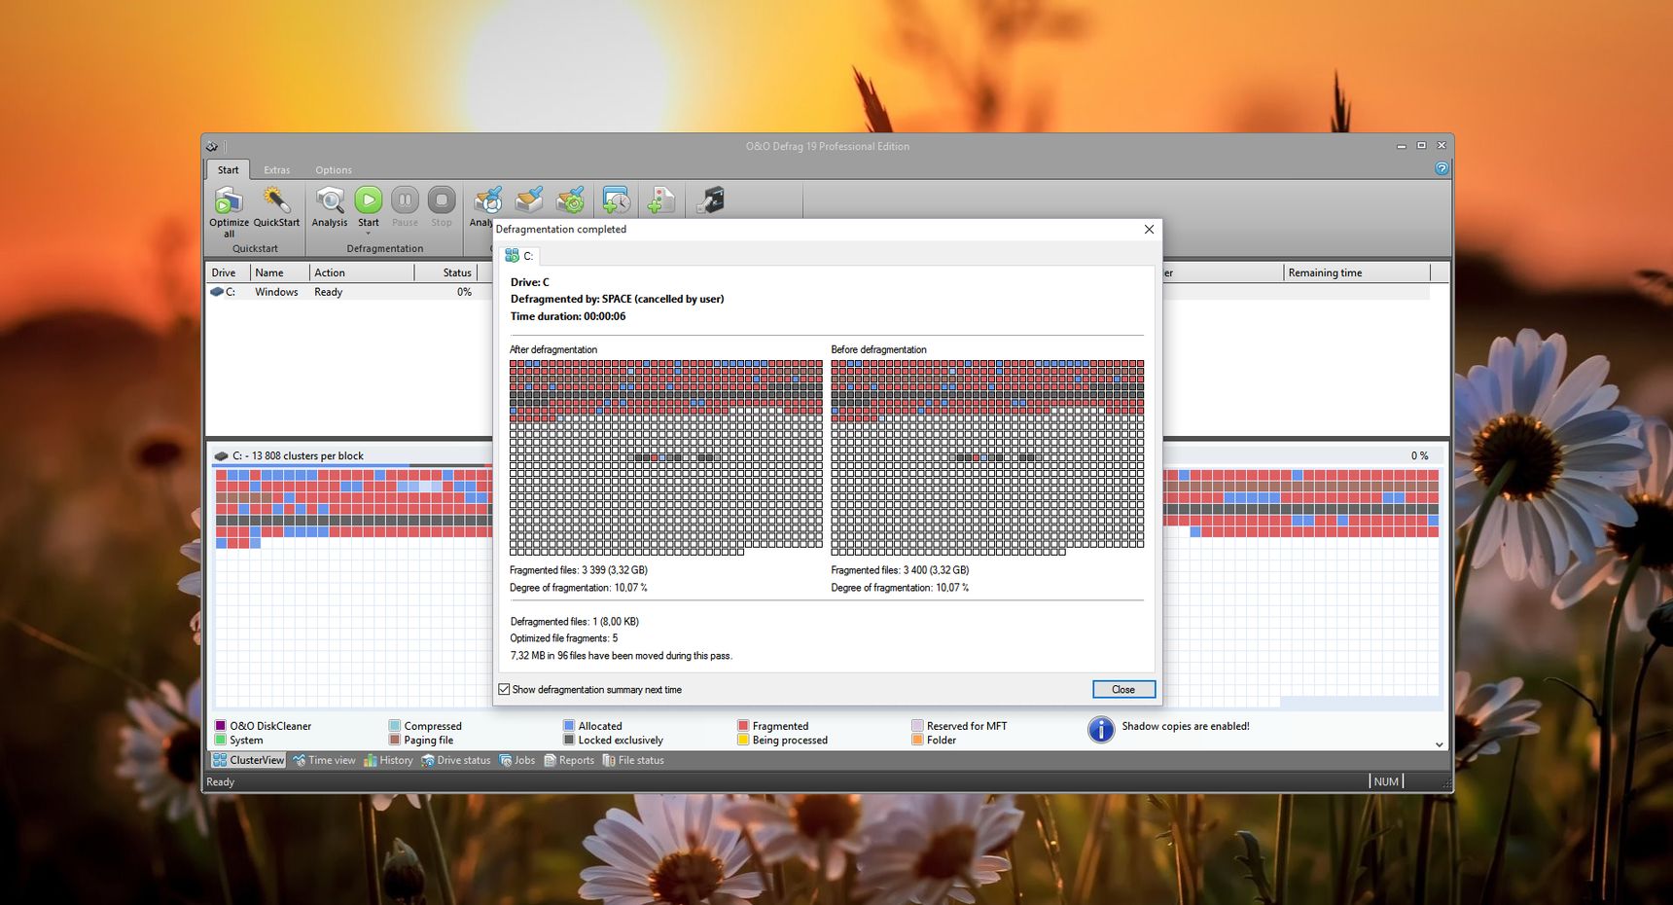Screen dimensions: 1673x905
Task: Select the C: tab in the dialog
Action: (519, 256)
